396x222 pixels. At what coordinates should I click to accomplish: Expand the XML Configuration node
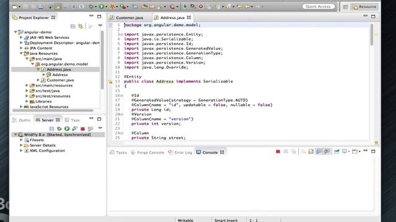pos(21,150)
